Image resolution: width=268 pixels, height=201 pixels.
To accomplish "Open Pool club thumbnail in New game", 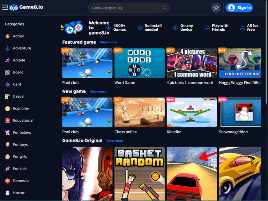I will tap(87, 112).
